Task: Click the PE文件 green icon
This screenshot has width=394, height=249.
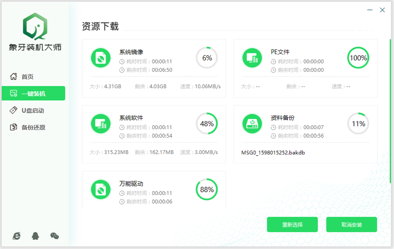Action: [x=251, y=58]
